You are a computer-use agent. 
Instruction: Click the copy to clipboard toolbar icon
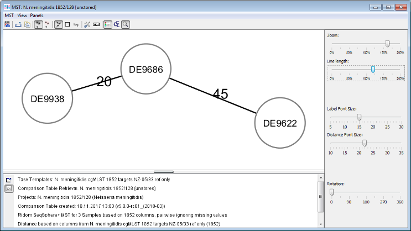(x=27, y=24)
